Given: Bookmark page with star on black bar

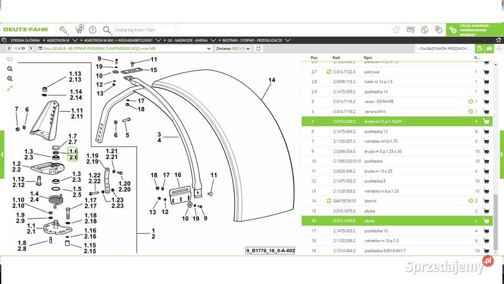Looking at the screenshot, I should tap(499, 40).
